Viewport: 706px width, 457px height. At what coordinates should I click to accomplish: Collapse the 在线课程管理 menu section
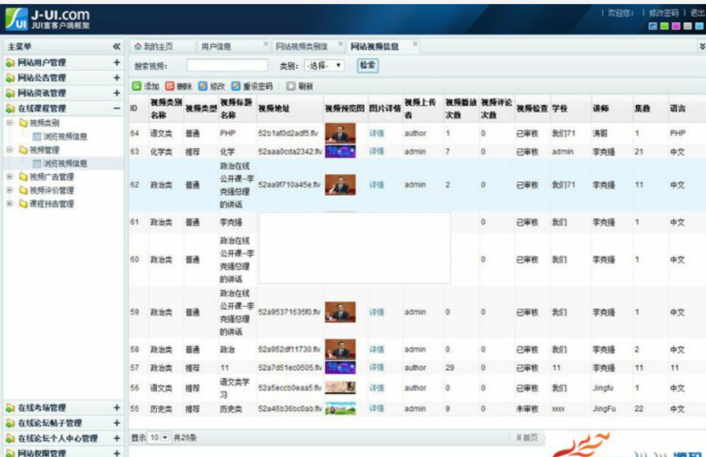[x=117, y=108]
